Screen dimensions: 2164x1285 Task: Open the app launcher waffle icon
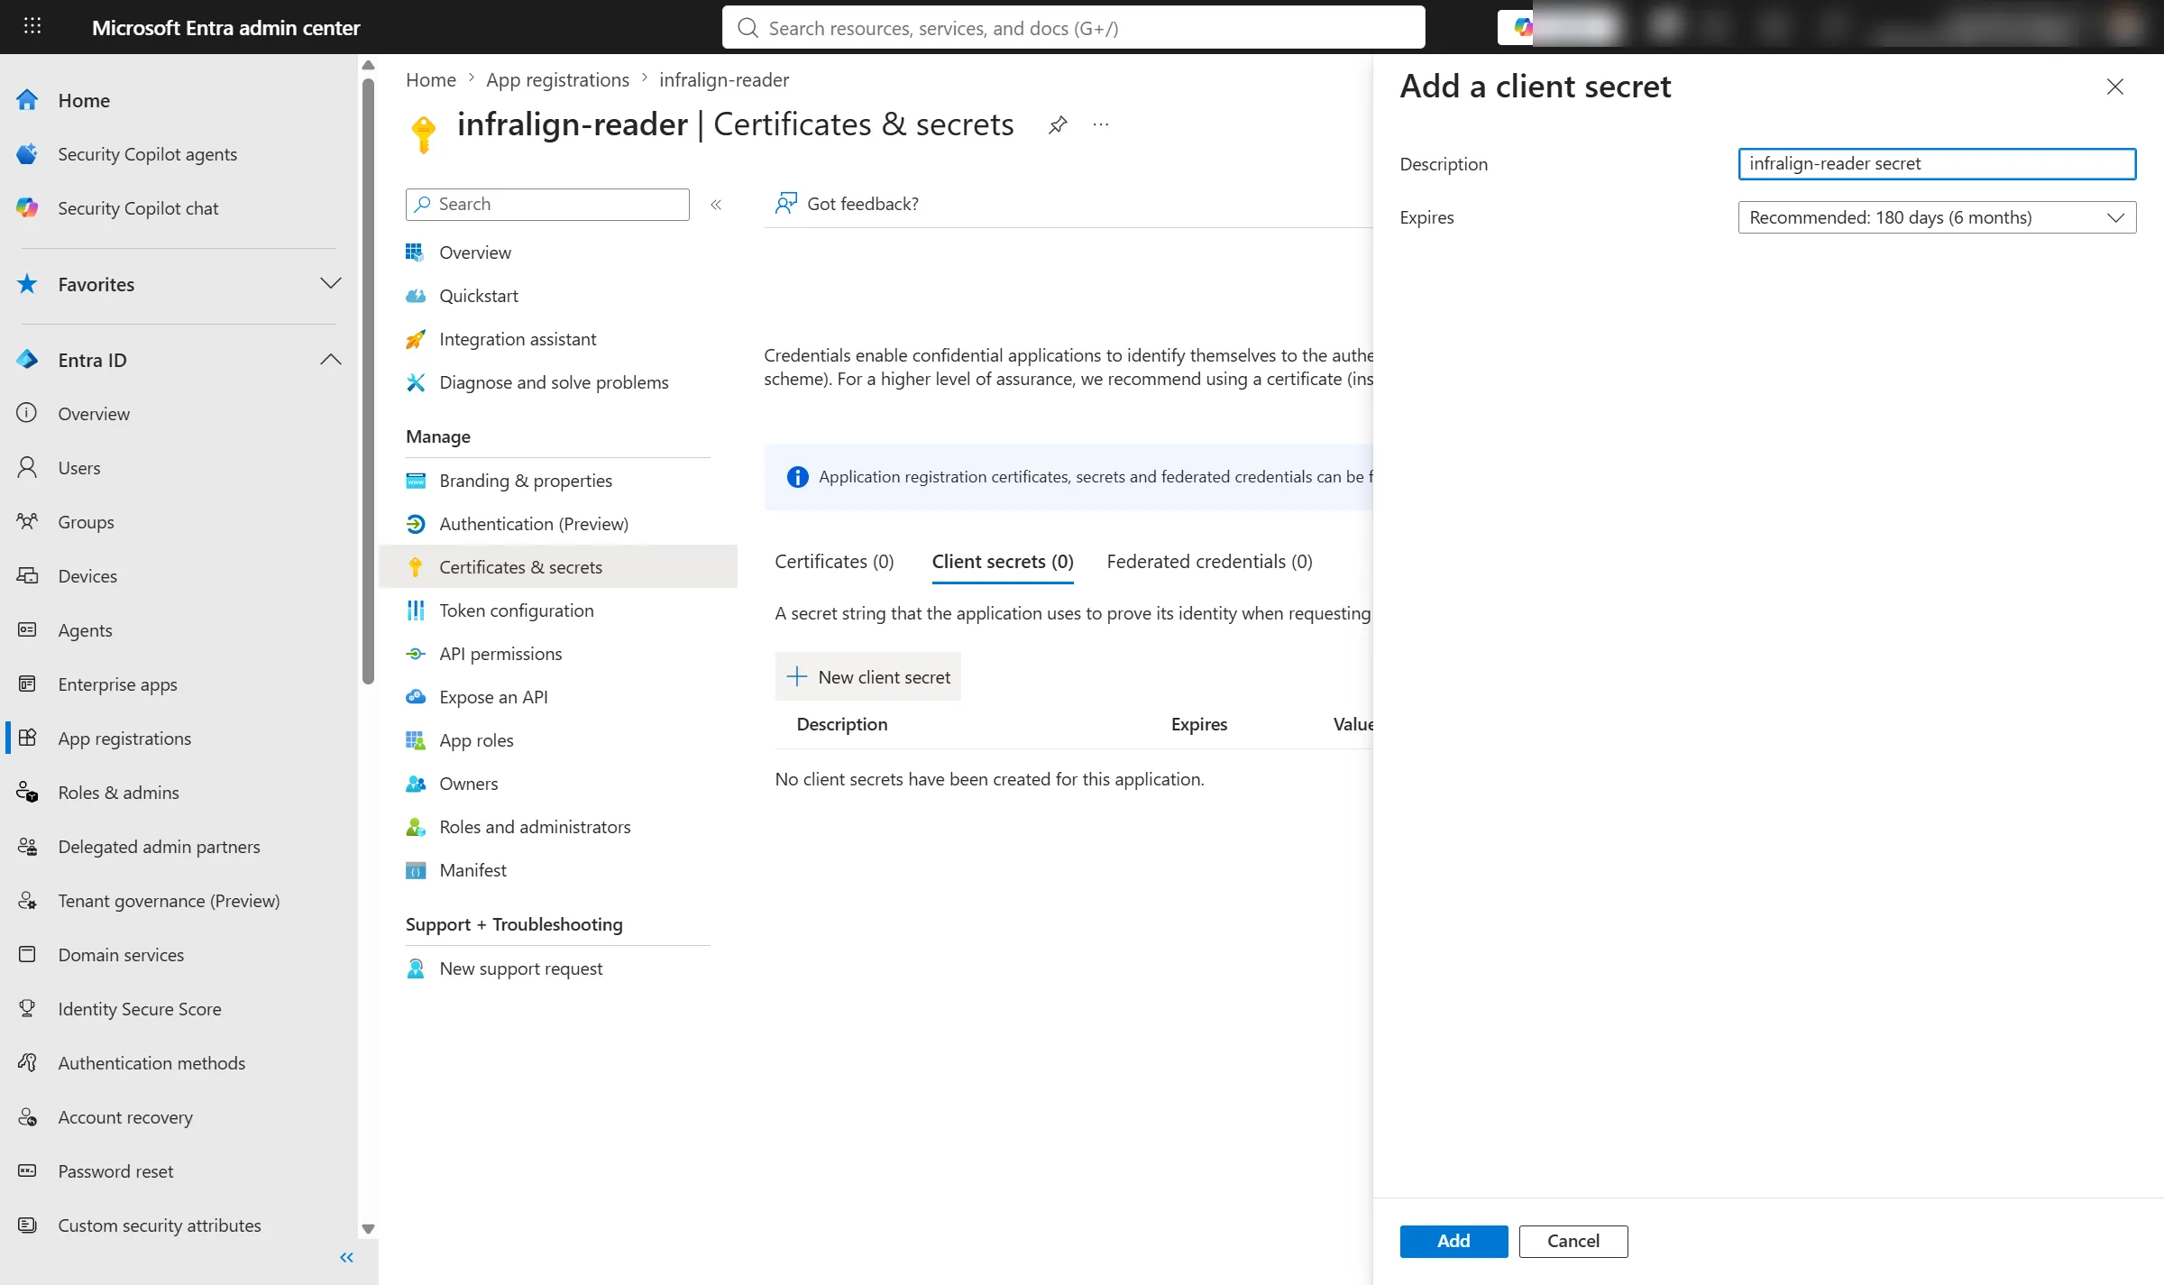32,26
